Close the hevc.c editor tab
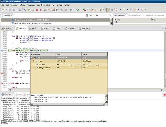The image size is (166, 127). pyautogui.click(x=26, y=28)
